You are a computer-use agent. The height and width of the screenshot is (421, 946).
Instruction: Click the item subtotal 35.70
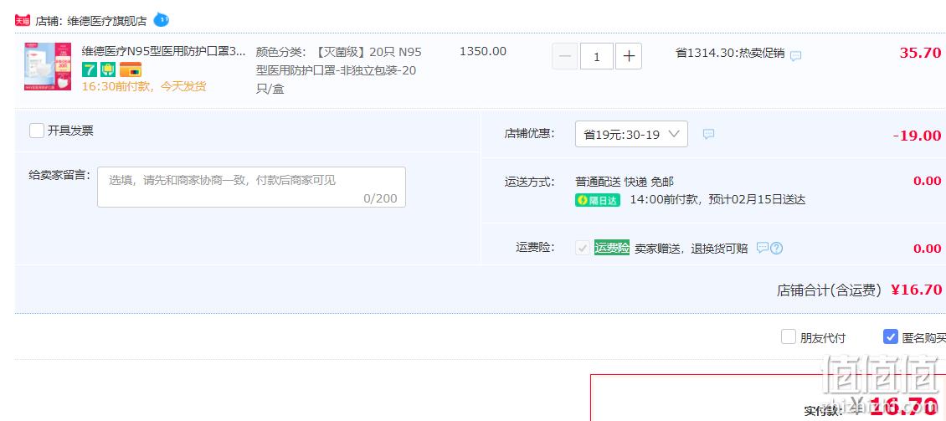pos(920,53)
